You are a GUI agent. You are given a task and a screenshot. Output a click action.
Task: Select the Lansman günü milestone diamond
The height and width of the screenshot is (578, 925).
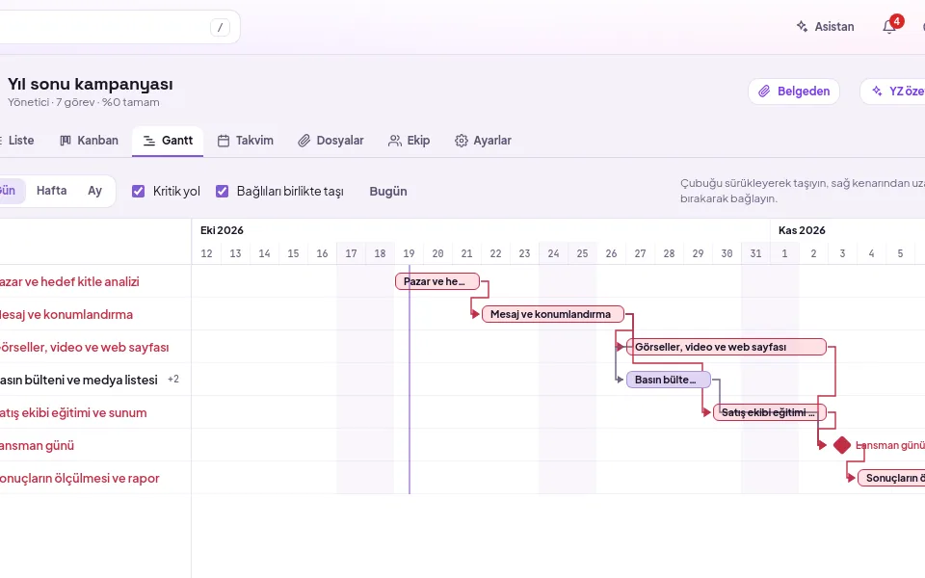point(842,445)
